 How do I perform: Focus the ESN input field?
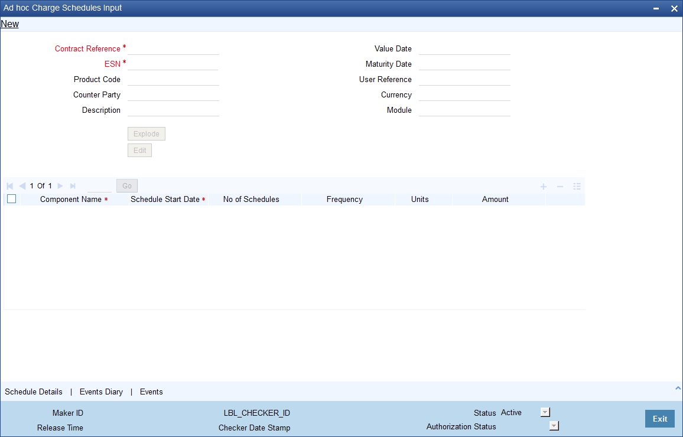point(173,64)
